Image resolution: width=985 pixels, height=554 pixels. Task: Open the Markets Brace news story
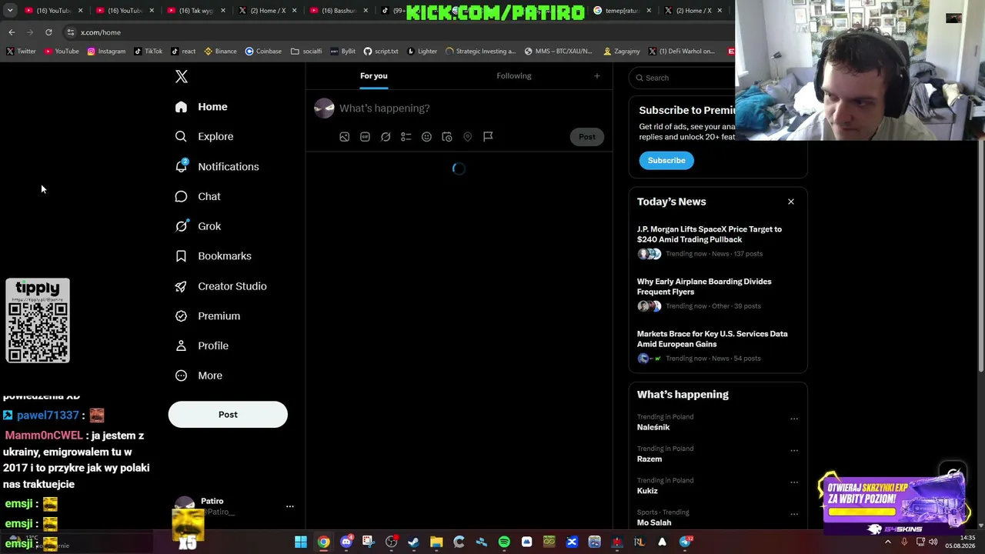718,346
